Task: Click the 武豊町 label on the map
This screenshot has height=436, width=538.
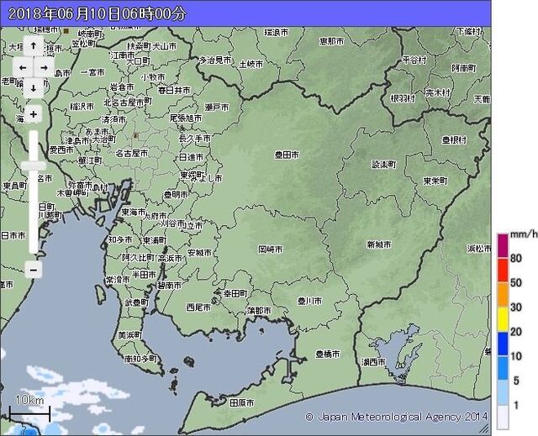Action: (x=136, y=302)
